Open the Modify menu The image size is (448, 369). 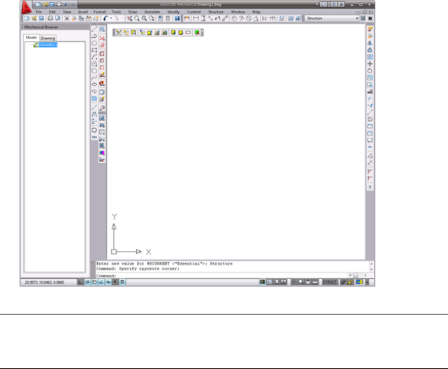173,12
